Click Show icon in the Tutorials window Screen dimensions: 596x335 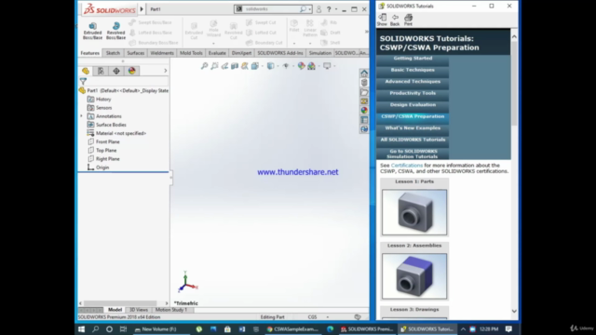(x=382, y=20)
